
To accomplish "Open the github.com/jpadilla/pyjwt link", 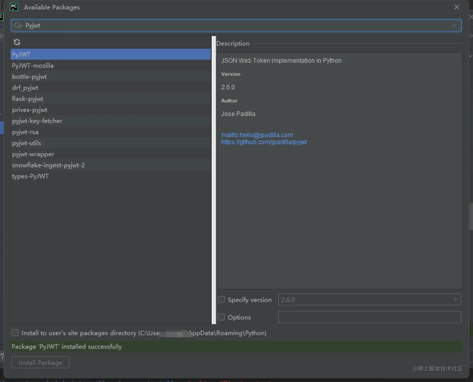I will pyautogui.click(x=264, y=142).
